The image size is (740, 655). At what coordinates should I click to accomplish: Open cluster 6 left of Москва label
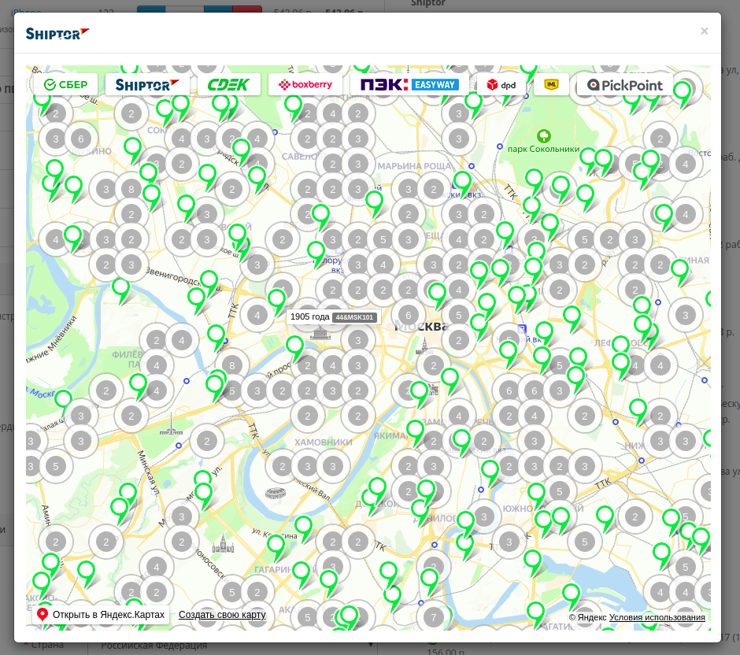click(409, 315)
